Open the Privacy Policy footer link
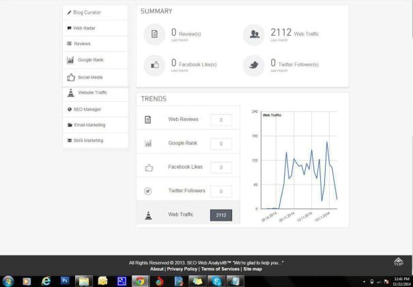The width and height of the screenshot is (413, 287). [184, 269]
